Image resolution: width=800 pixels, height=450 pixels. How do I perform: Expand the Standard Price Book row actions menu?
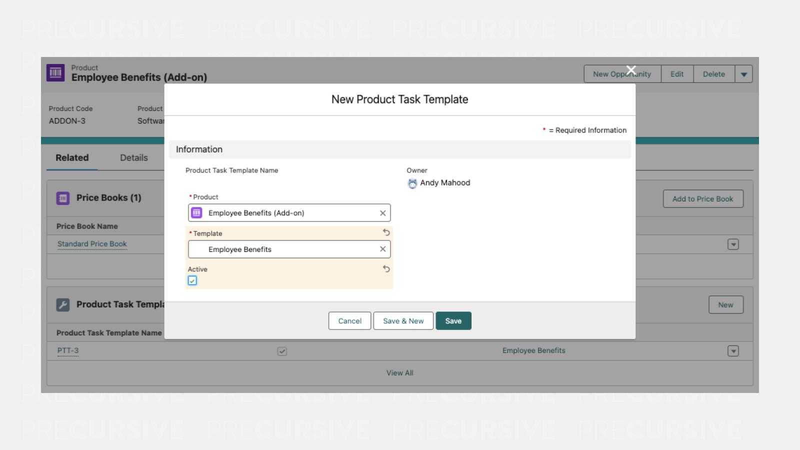(x=733, y=244)
